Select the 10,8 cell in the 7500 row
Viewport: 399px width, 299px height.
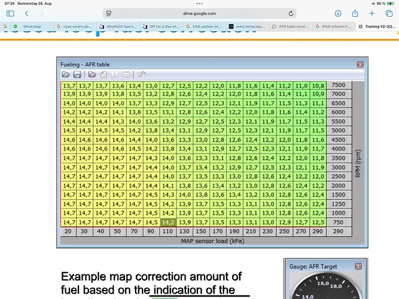coord(318,86)
